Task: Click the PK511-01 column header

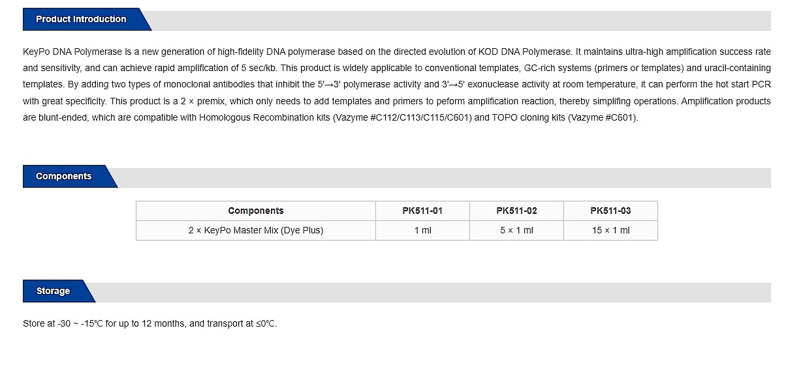Action: pos(422,211)
